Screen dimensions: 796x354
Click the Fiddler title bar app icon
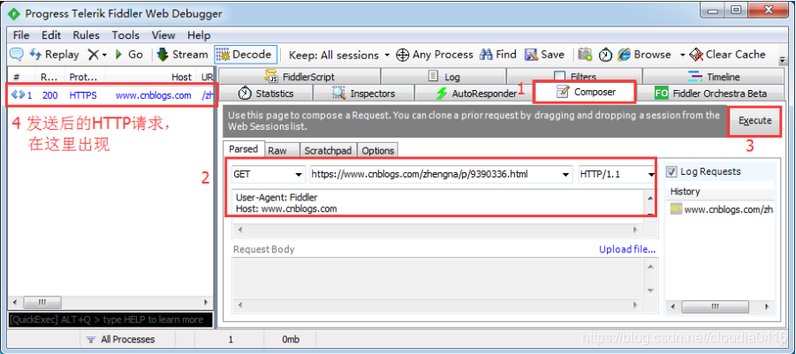pyautogui.click(x=15, y=14)
